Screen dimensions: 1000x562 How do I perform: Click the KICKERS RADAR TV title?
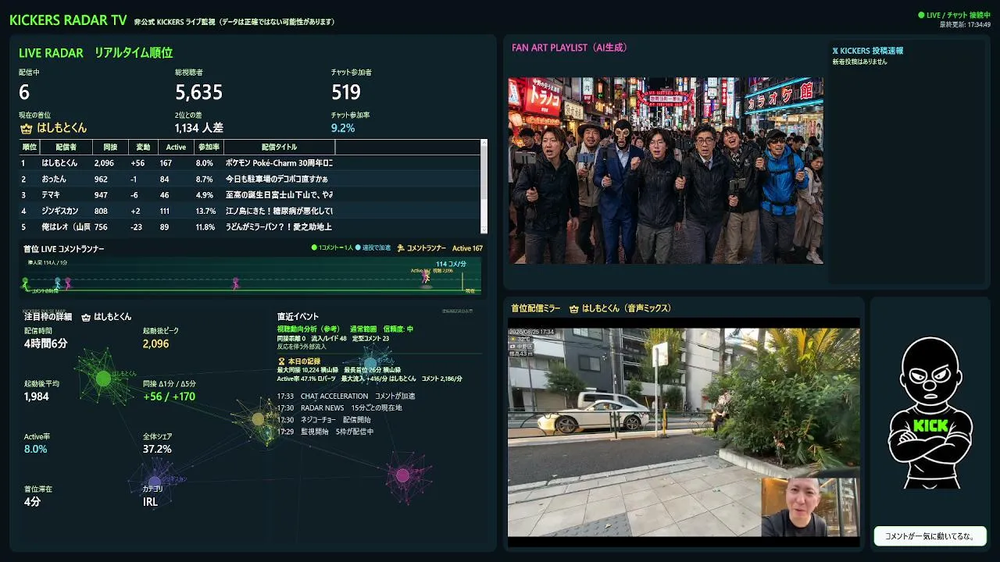coord(68,20)
